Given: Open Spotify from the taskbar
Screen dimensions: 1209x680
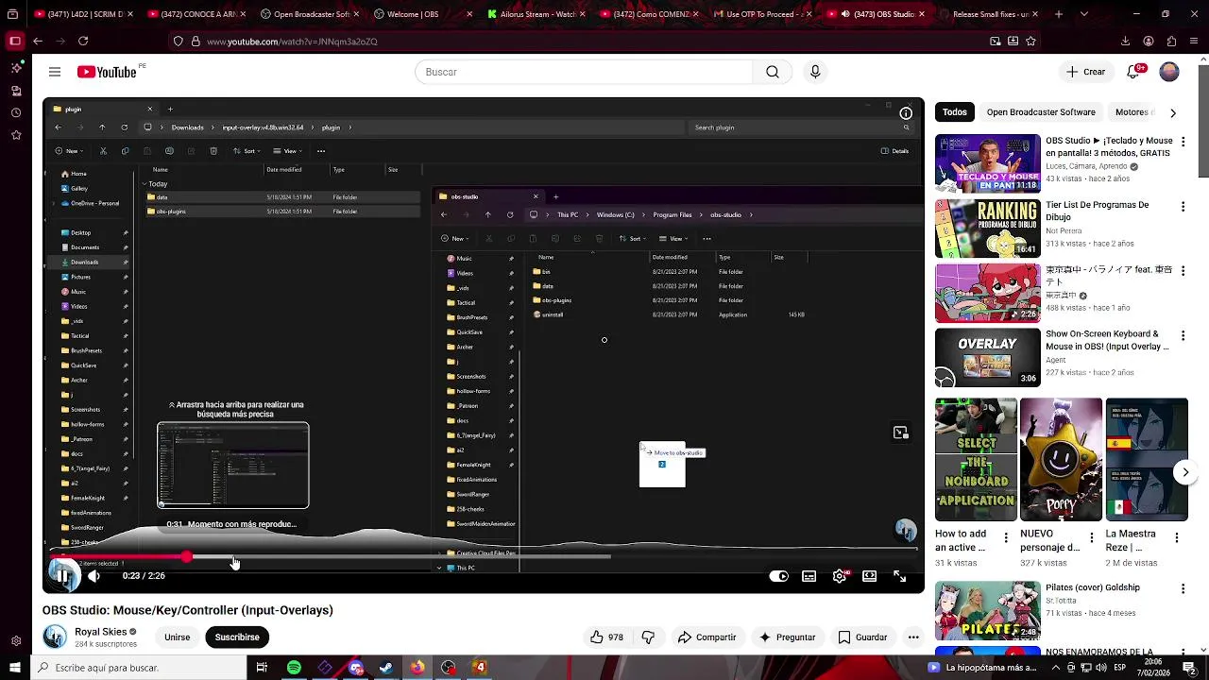Looking at the screenshot, I should [x=294, y=668].
